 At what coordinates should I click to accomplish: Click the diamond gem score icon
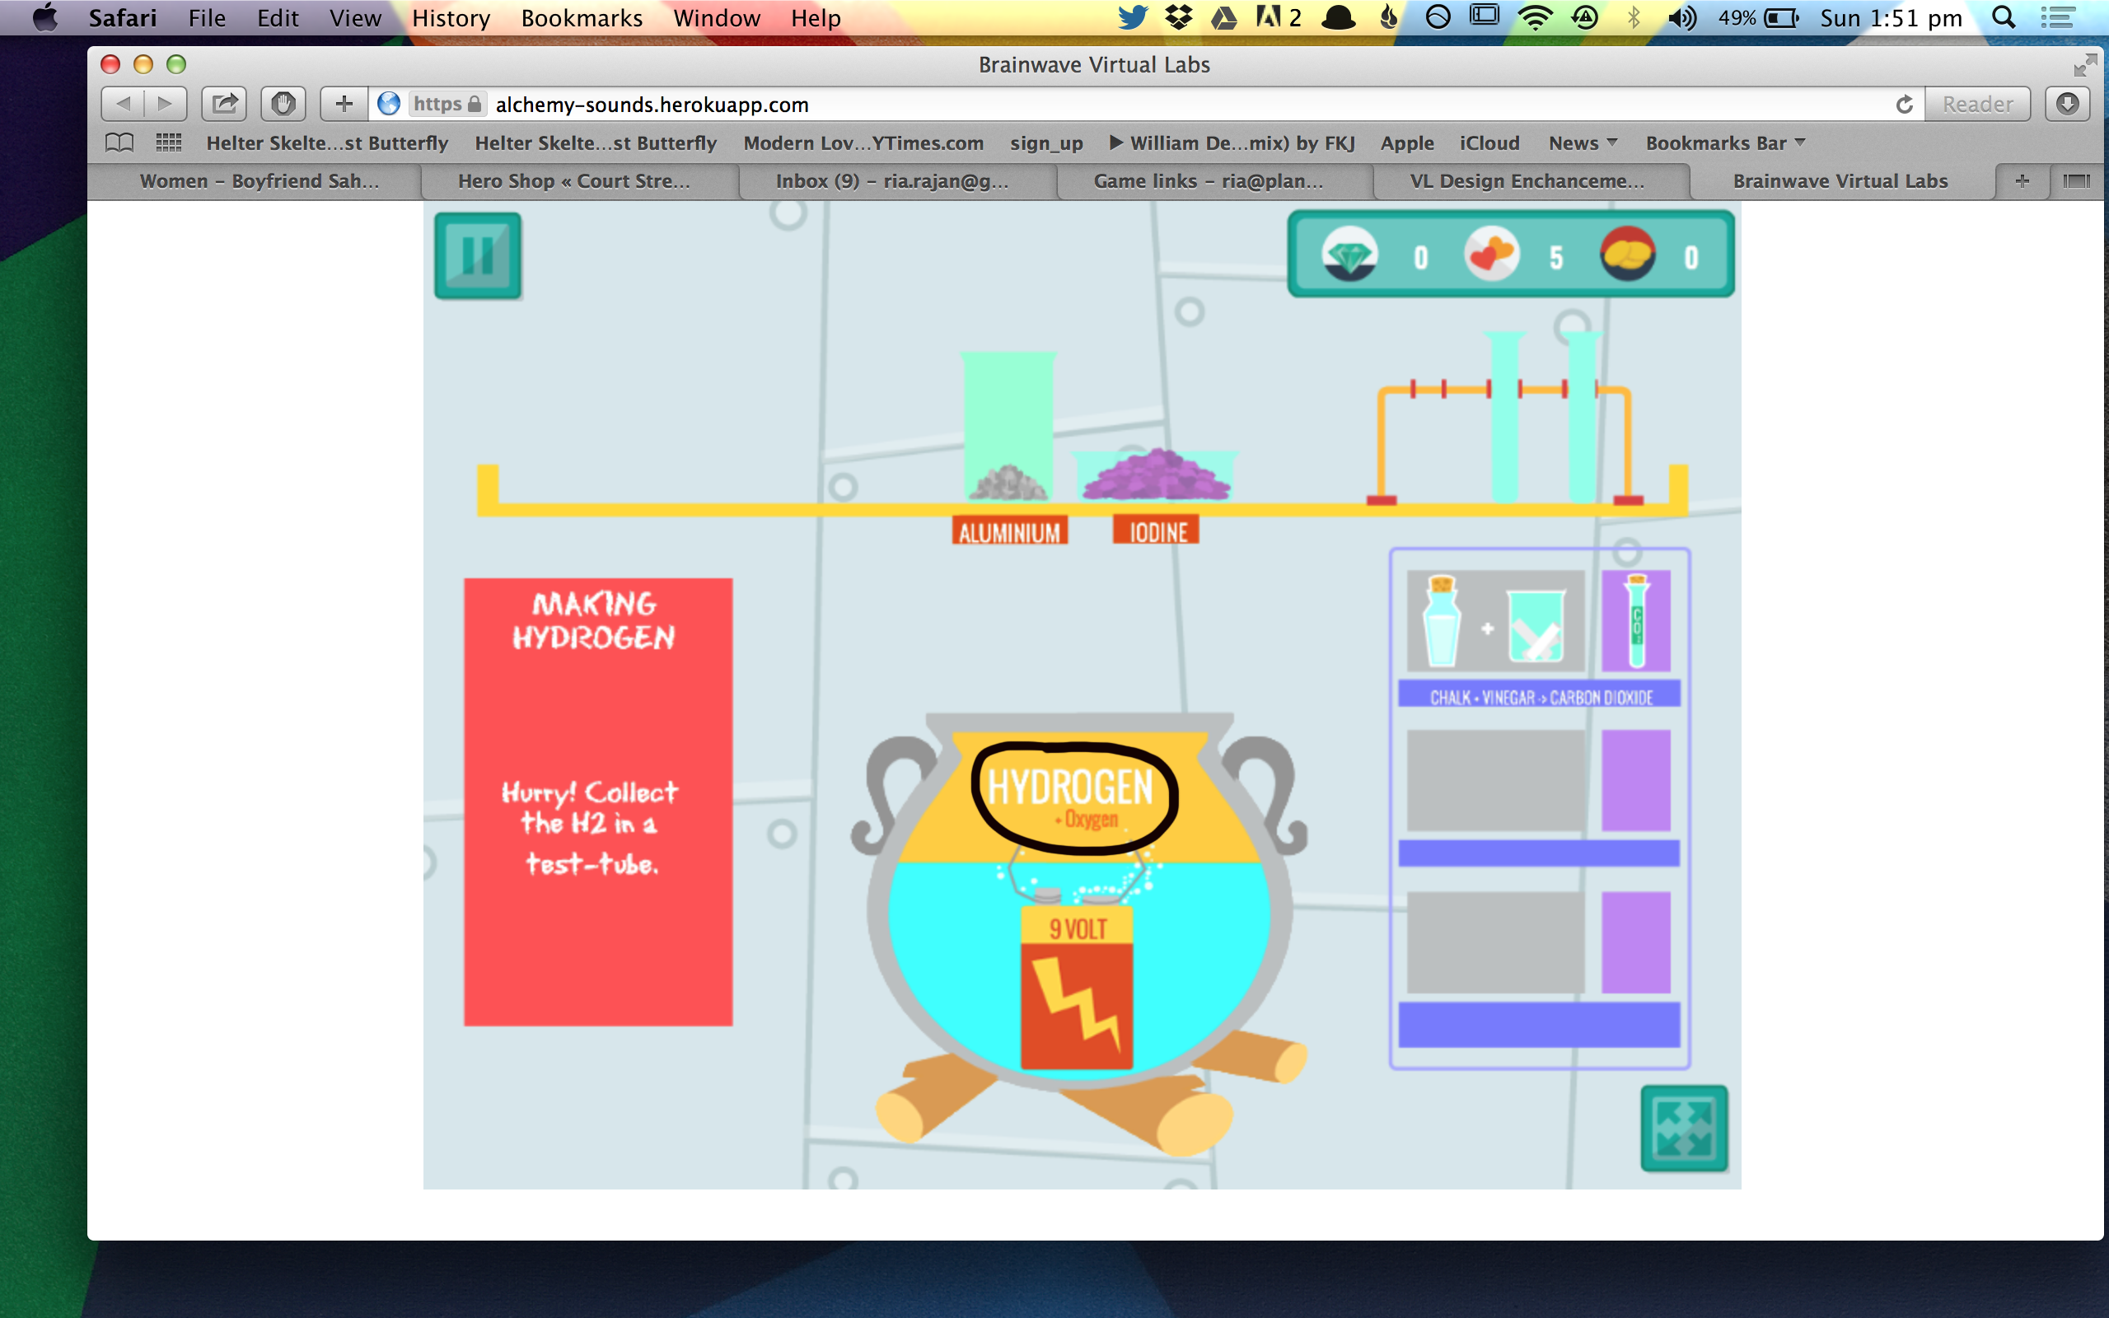click(1350, 254)
